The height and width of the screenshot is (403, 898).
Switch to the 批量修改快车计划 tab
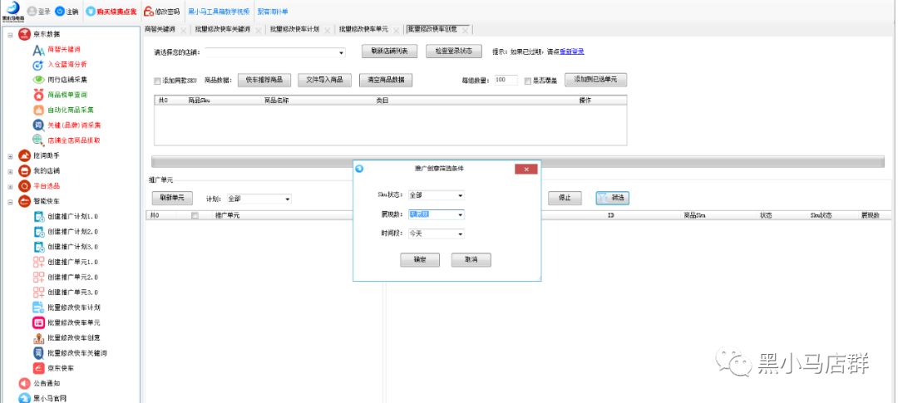[x=294, y=28]
